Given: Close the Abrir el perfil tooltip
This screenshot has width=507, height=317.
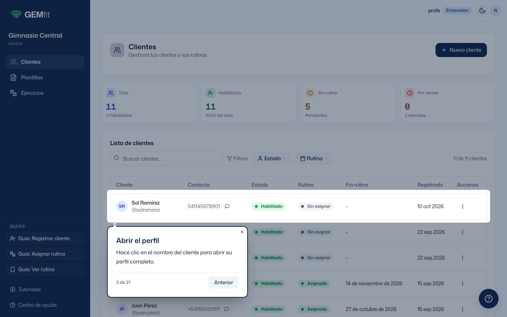Looking at the screenshot, I should point(242,232).
